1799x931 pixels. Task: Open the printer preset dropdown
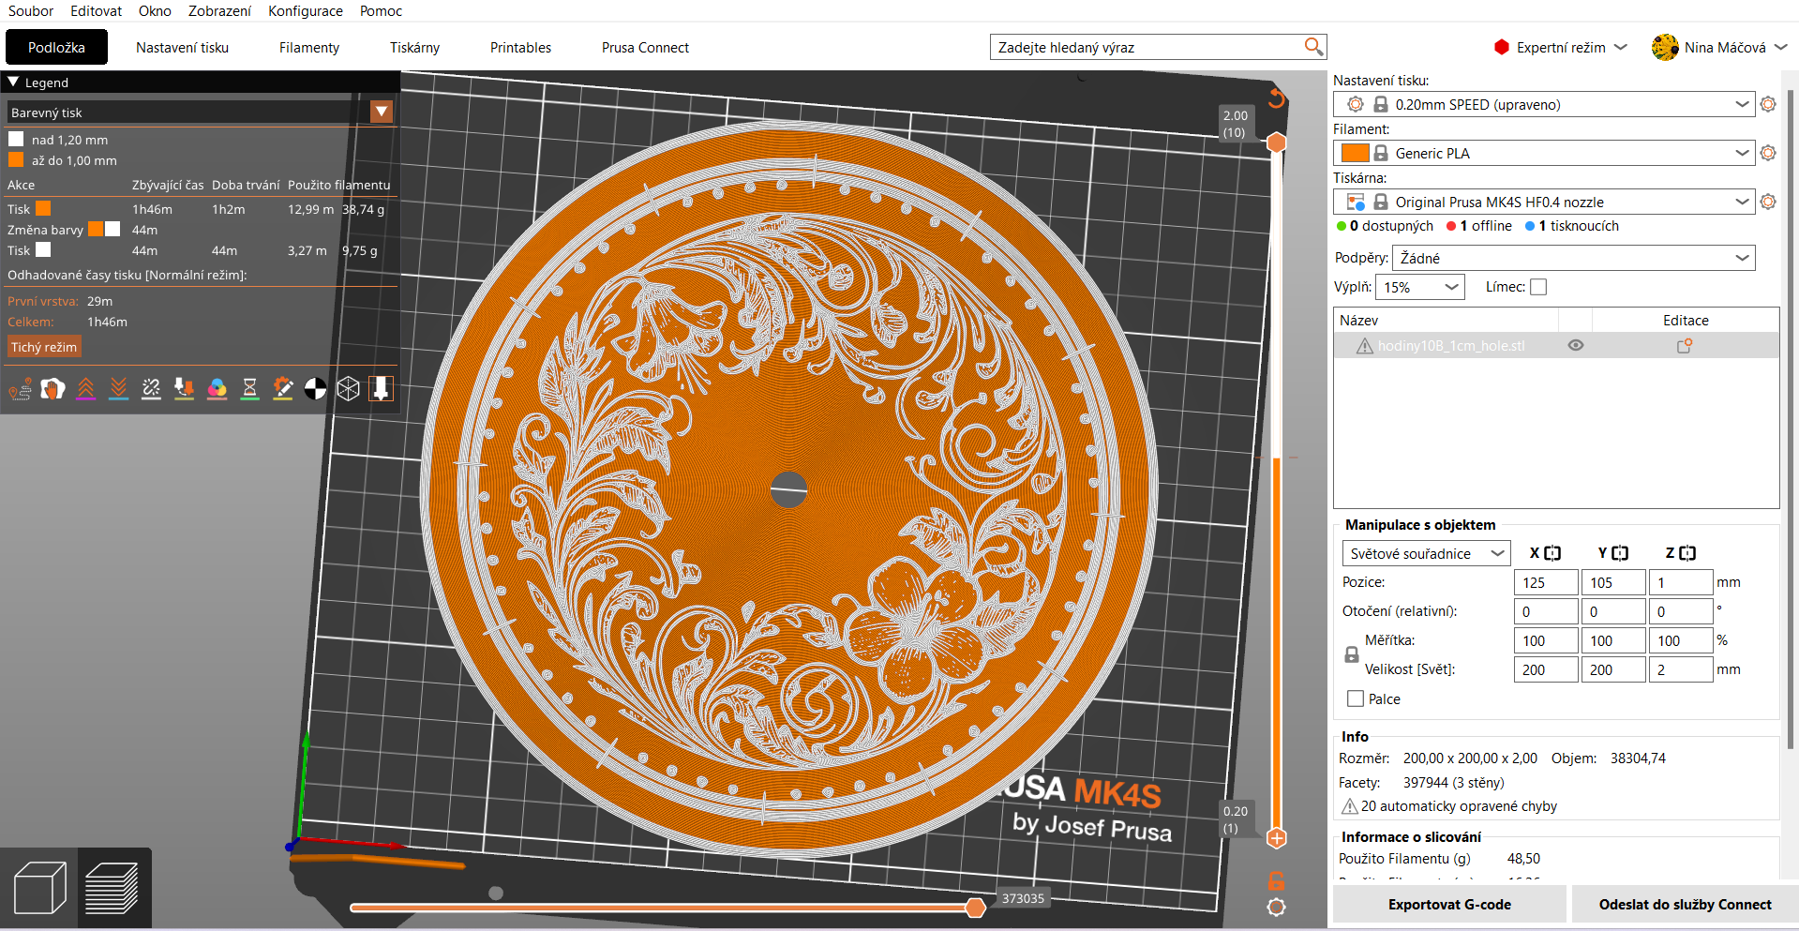pos(1742,202)
